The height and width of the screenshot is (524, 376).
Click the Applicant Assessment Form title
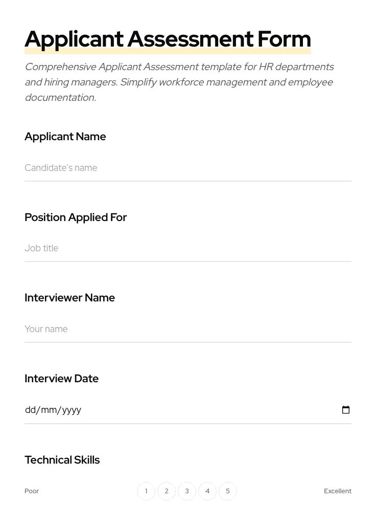(168, 38)
